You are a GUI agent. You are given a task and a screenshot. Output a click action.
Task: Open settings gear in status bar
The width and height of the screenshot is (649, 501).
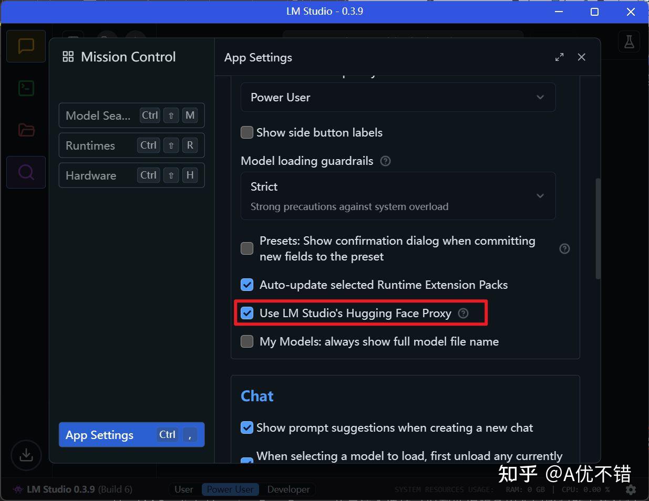click(631, 489)
